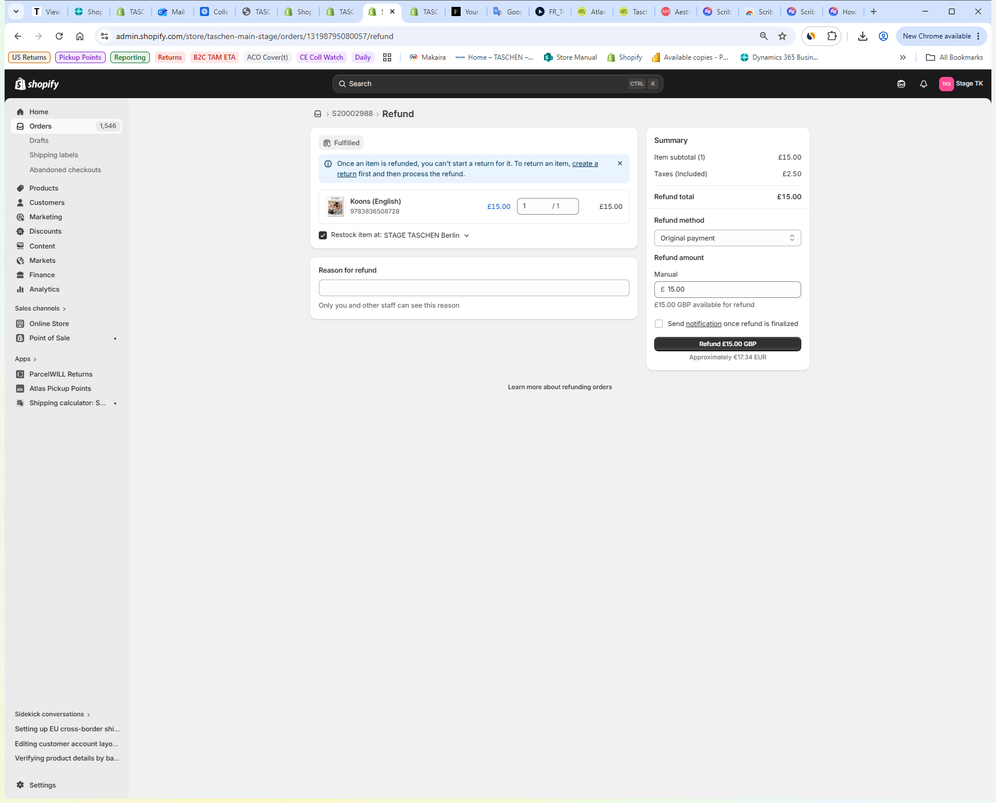The image size is (996, 803).
Task: Open 'Setting up EU cross-border shi...' conversation
Action: pyautogui.click(x=67, y=729)
